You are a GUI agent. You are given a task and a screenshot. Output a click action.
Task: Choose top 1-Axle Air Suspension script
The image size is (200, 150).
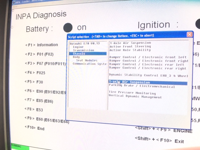point(130,43)
